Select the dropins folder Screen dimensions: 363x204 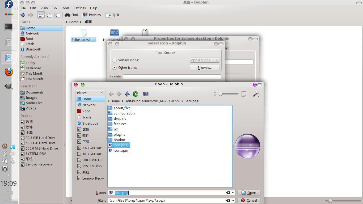[x=117, y=119]
